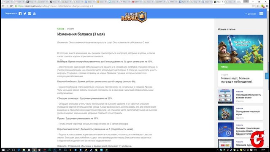The image size is (270, 152).
Task: Open the New Update Available article image
Action: pyautogui.click(x=240, y=49)
